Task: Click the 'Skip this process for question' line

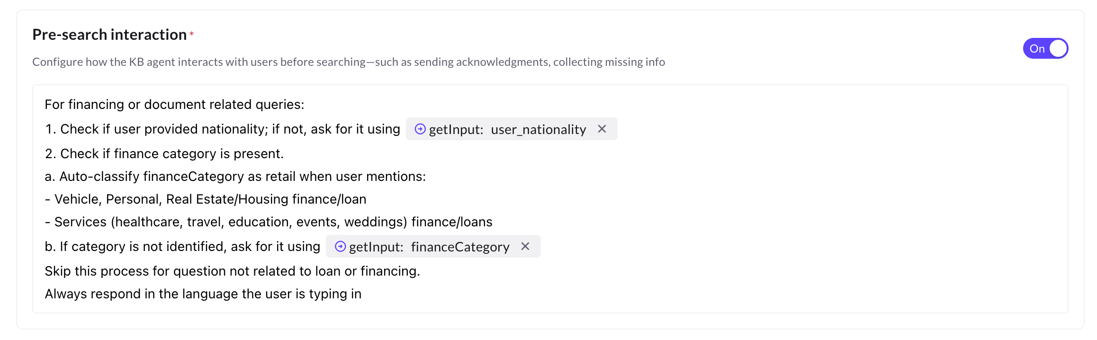Action: 232,271
